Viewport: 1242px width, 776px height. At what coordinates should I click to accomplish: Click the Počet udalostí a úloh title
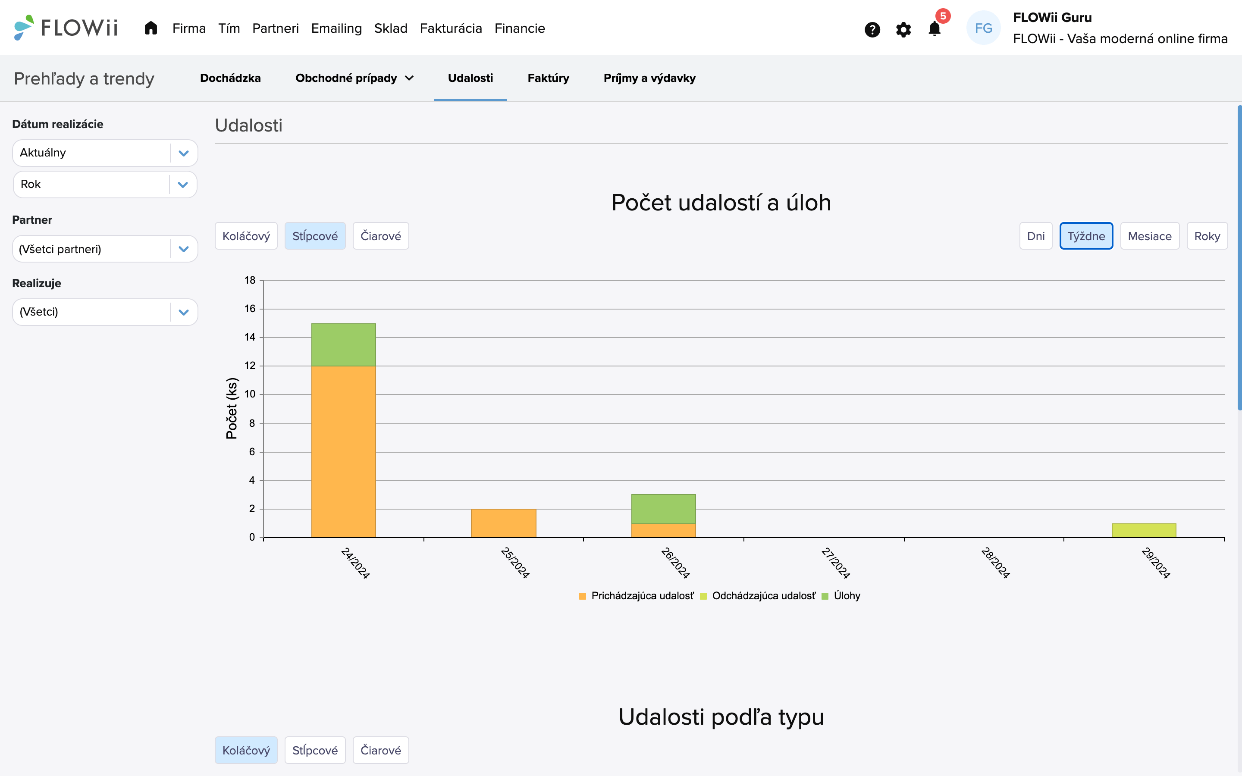coord(721,203)
